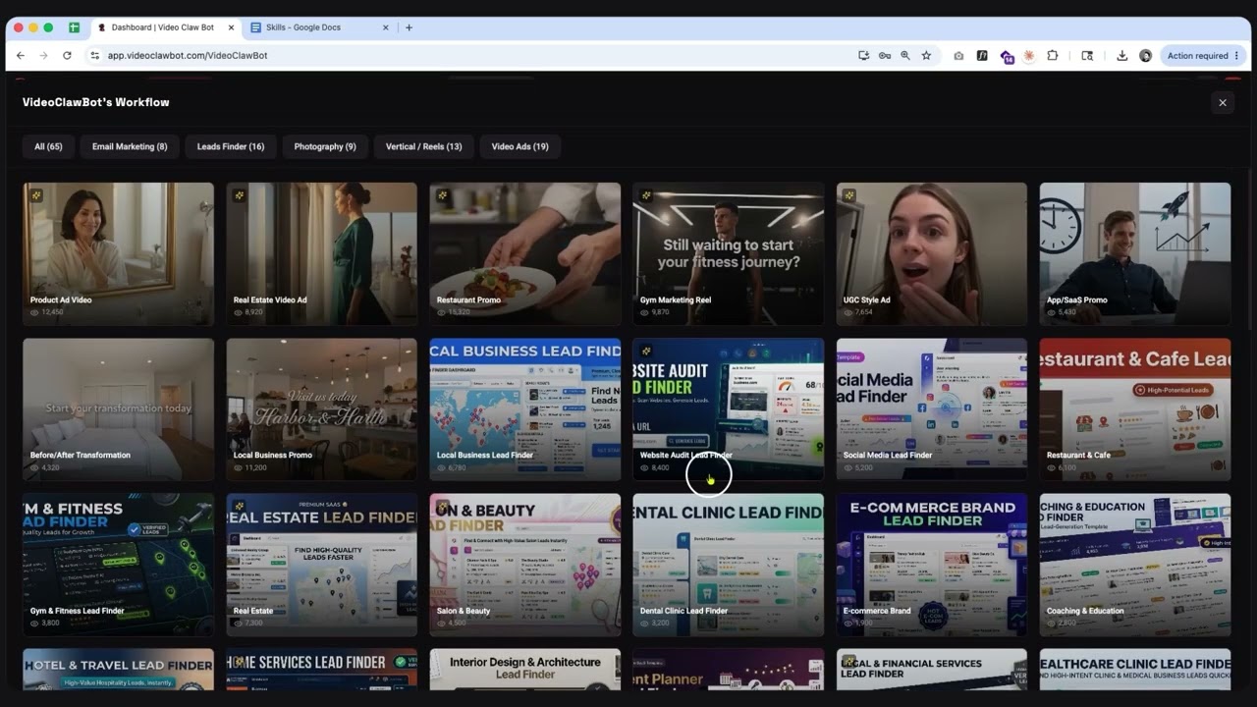Filter by Video Ads (19)
Viewport: 1257px width, 707px height.
coord(520,146)
